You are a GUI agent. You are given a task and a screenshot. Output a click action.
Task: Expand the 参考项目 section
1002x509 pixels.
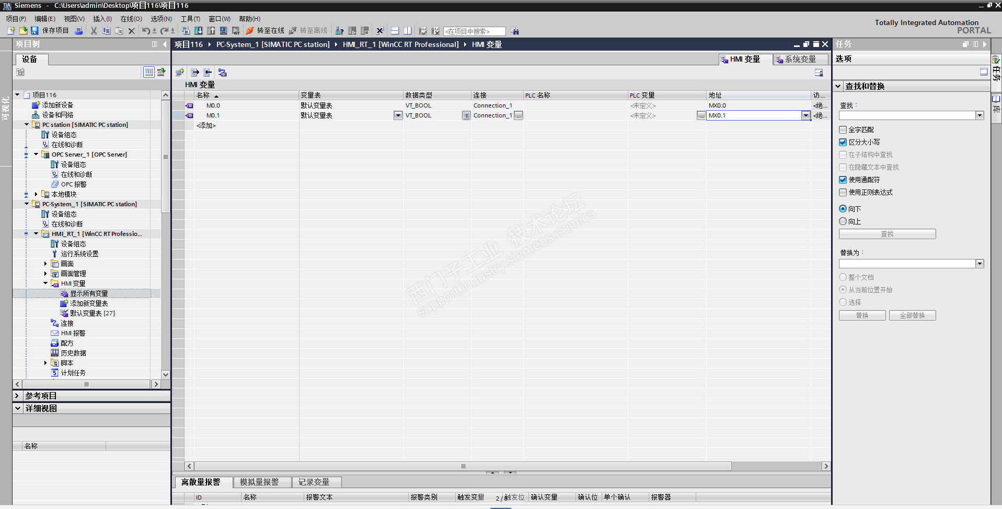[17, 396]
